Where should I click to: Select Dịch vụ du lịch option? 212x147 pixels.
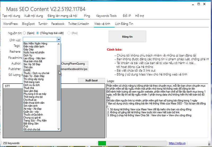(32, 85)
